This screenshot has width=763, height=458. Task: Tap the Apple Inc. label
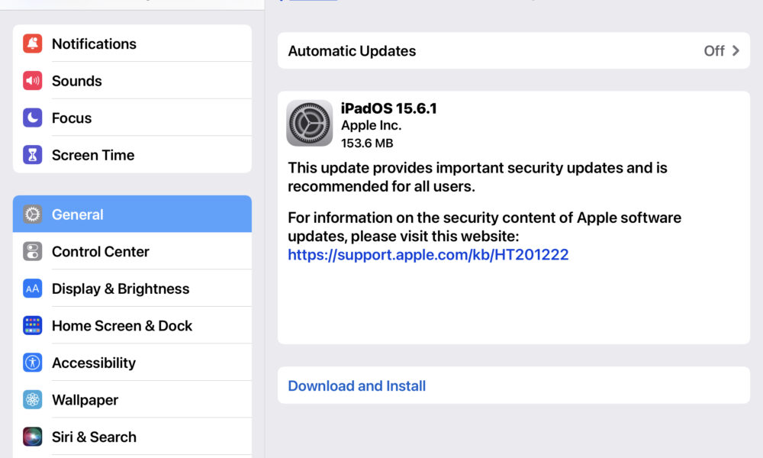pos(372,126)
